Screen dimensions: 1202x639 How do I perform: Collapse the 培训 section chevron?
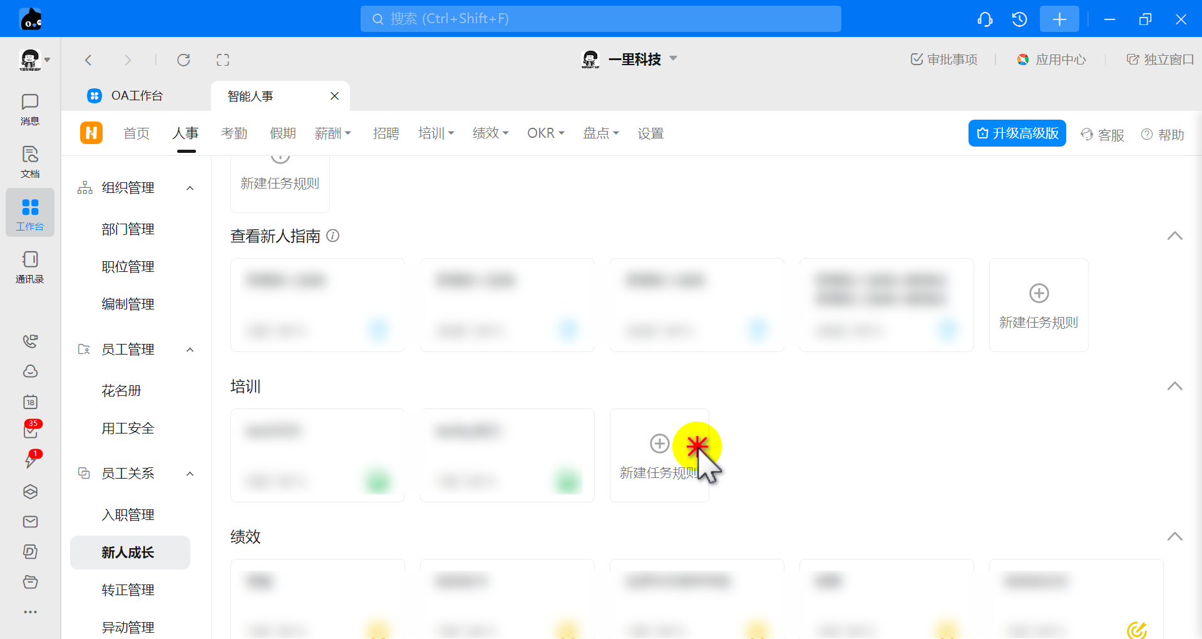[x=1174, y=387]
